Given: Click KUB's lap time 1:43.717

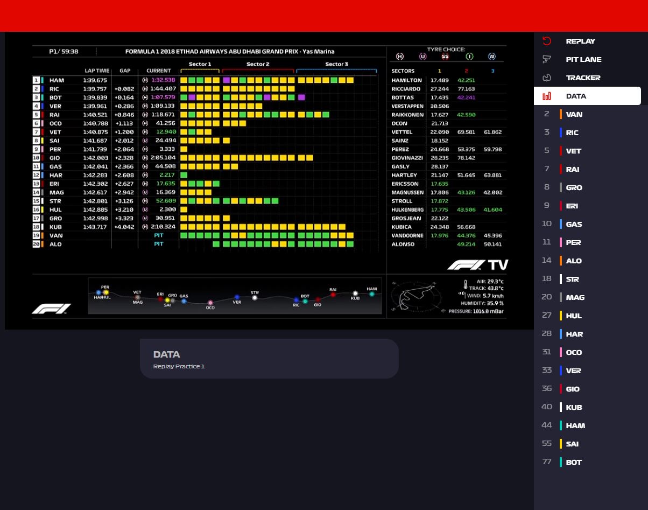Looking at the screenshot, I should [95, 227].
